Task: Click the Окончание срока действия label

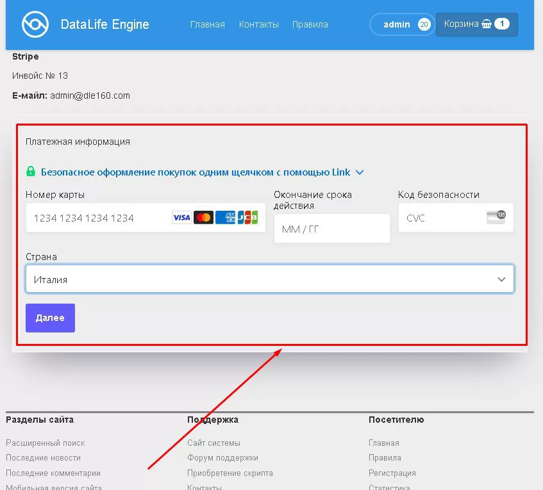Action: coord(313,200)
